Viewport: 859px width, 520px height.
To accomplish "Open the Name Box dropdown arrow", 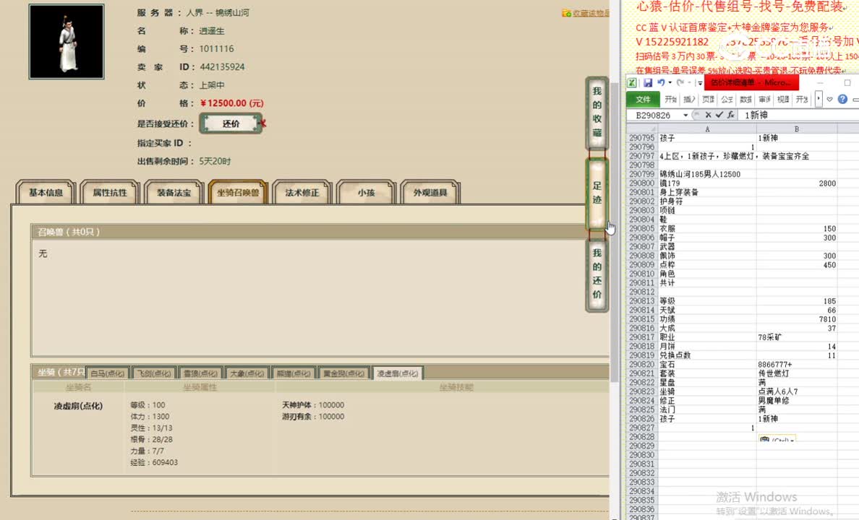I will click(685, 114).
